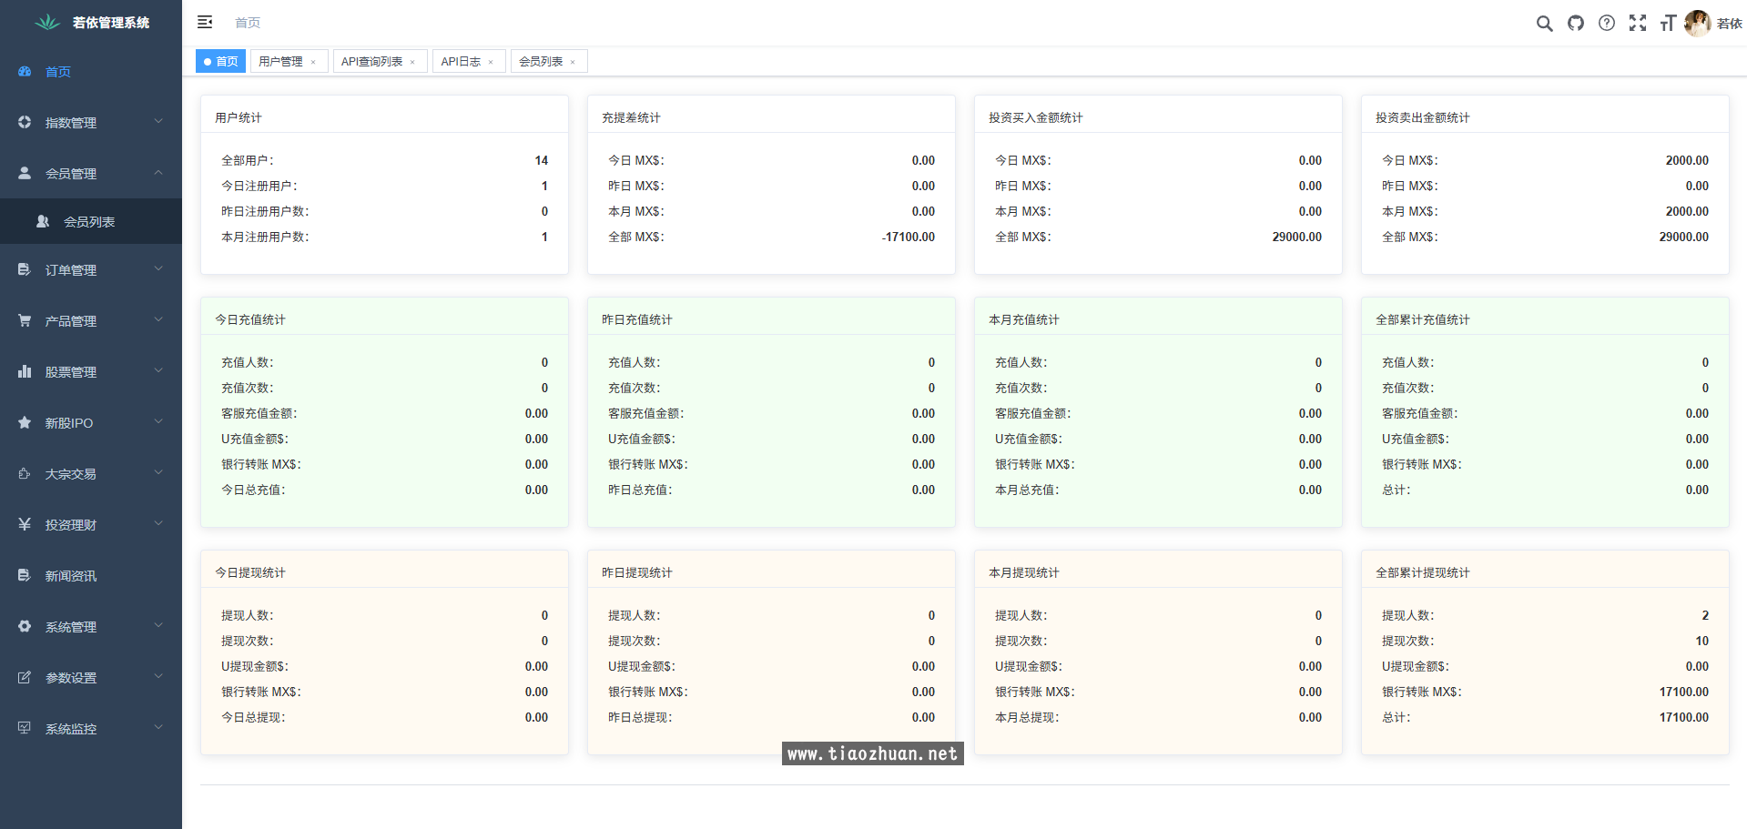Expand the 指数管理 sidebar menu

pyautogui.click(x=90, y=122)
